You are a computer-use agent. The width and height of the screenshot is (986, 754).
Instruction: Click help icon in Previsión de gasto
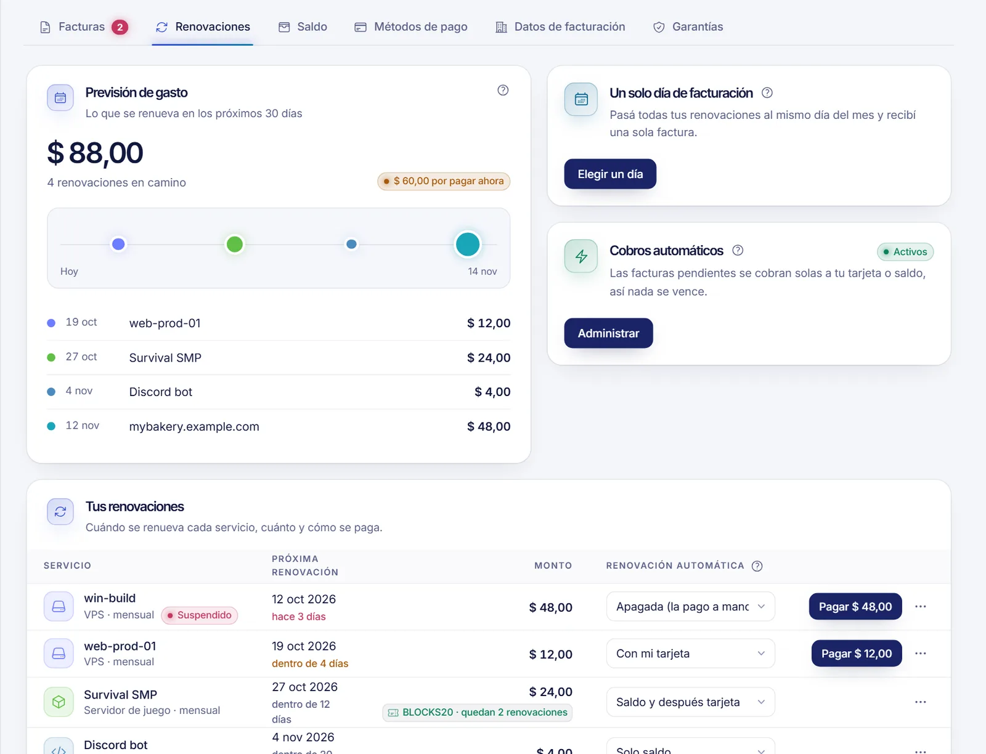coord(503,91)
